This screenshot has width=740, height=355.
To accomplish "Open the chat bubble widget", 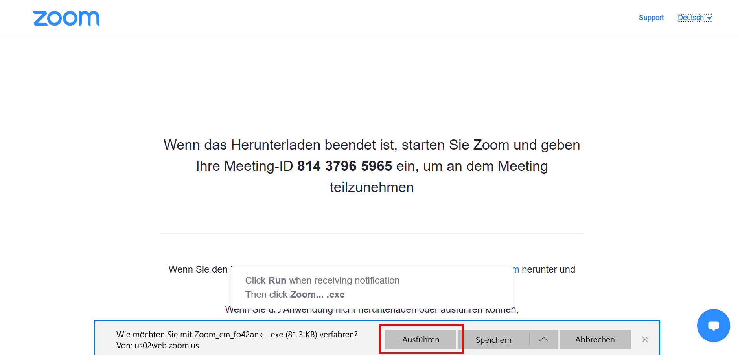I will pos(713,326).
